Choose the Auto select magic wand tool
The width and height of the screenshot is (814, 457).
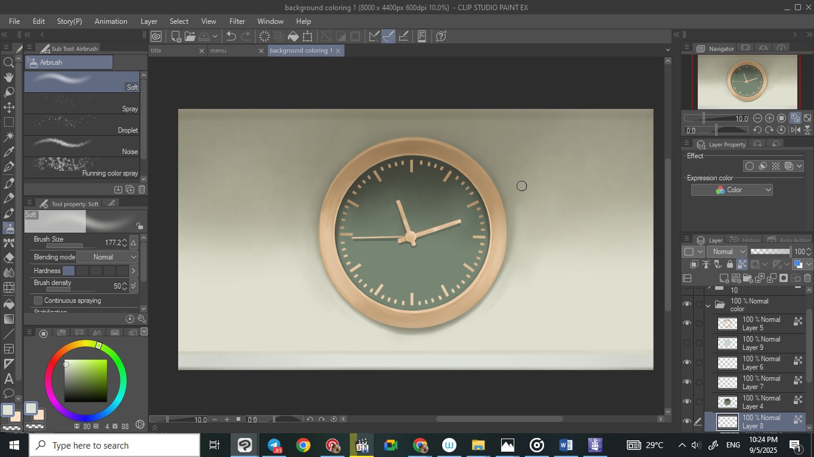[9, 137]
